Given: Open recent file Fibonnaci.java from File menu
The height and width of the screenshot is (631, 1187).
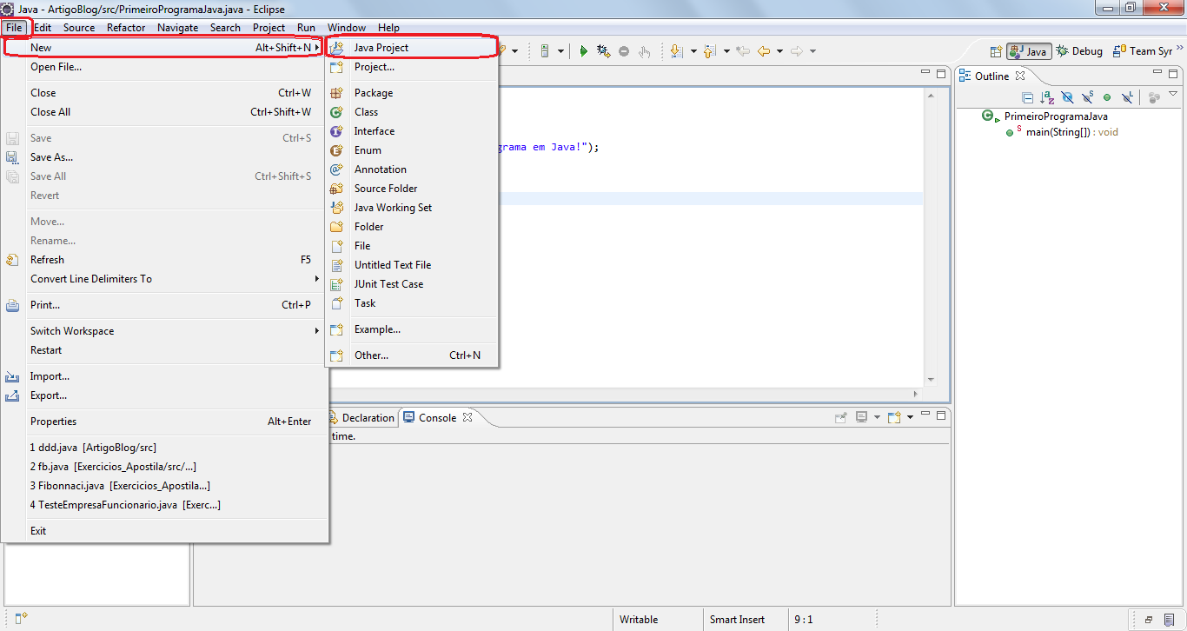Looking at the screenshot, I should (119, 485).
